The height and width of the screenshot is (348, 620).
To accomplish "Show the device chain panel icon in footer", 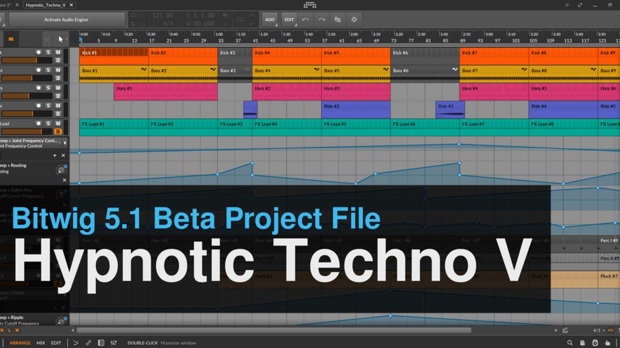I will pyautogui.click(x=101, y=343).
